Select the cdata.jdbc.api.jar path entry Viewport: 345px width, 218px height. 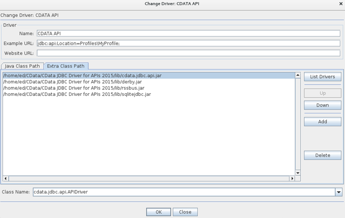149,76
